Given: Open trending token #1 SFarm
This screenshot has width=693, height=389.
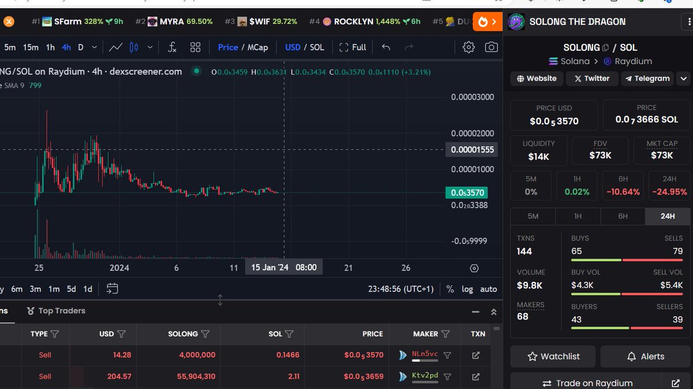Looking at the screenshot, I should [x=78, y=22].
